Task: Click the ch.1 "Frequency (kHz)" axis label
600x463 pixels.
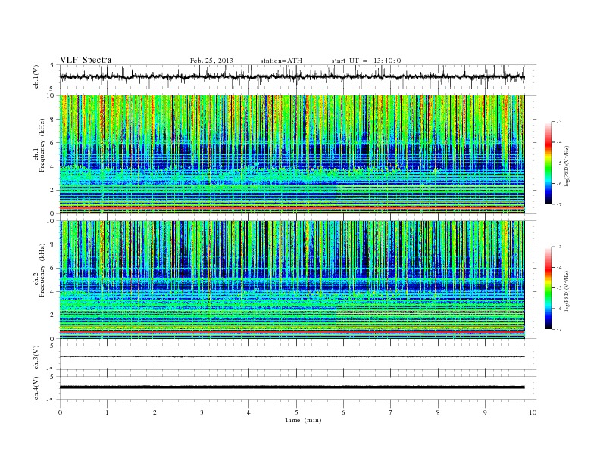Action: (42, 145)
